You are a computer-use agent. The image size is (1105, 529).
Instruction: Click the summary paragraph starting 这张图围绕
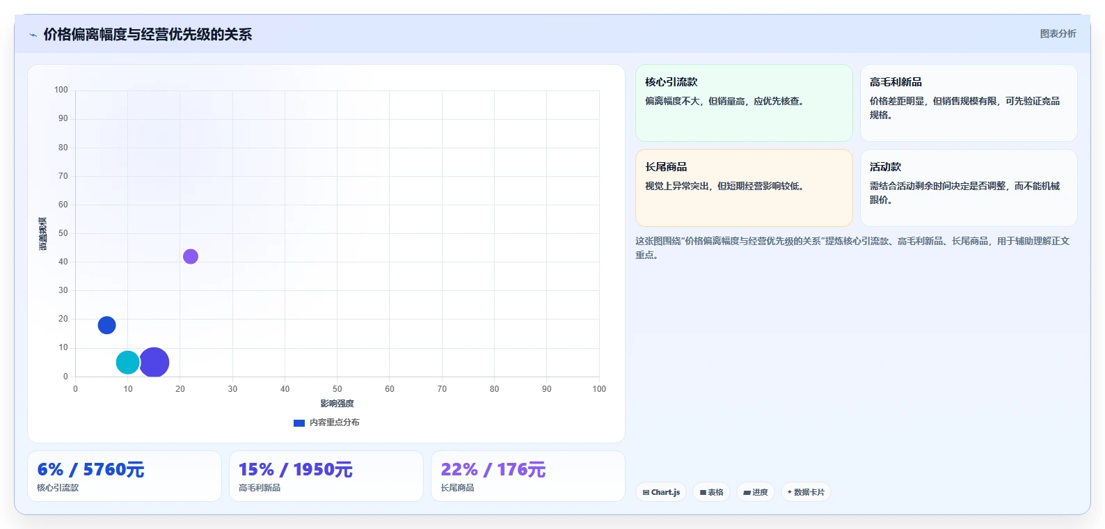(x=852, y=248)
